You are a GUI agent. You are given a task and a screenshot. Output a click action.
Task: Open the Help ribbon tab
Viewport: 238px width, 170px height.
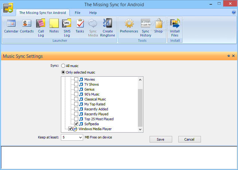click(x=93, y=13)
